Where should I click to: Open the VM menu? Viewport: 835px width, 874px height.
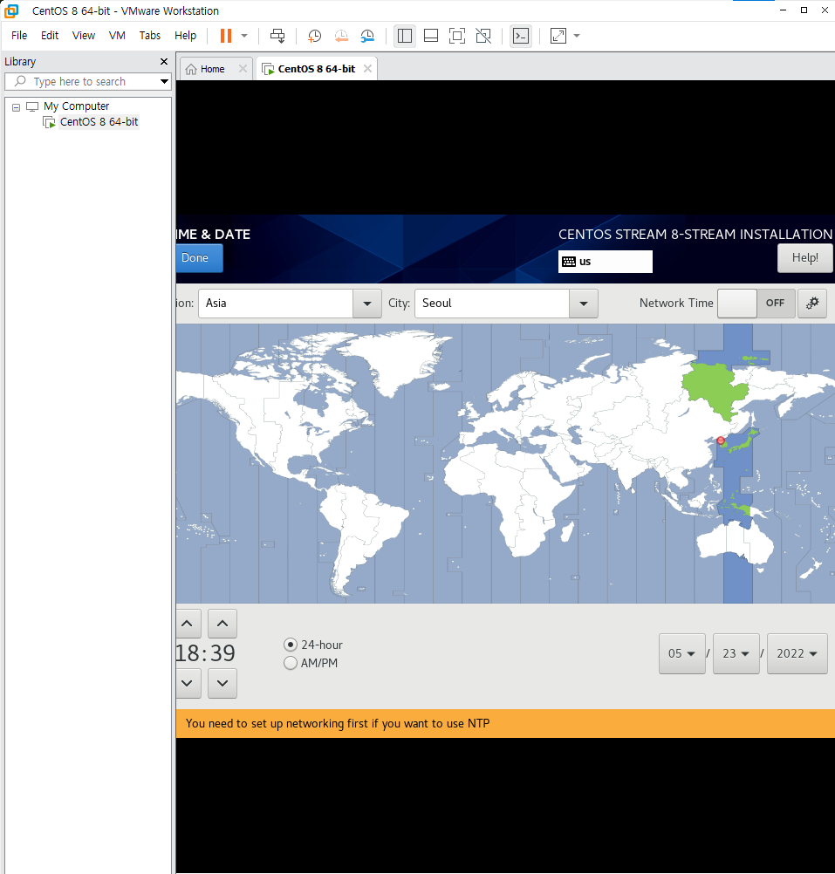tap(117, 36)
